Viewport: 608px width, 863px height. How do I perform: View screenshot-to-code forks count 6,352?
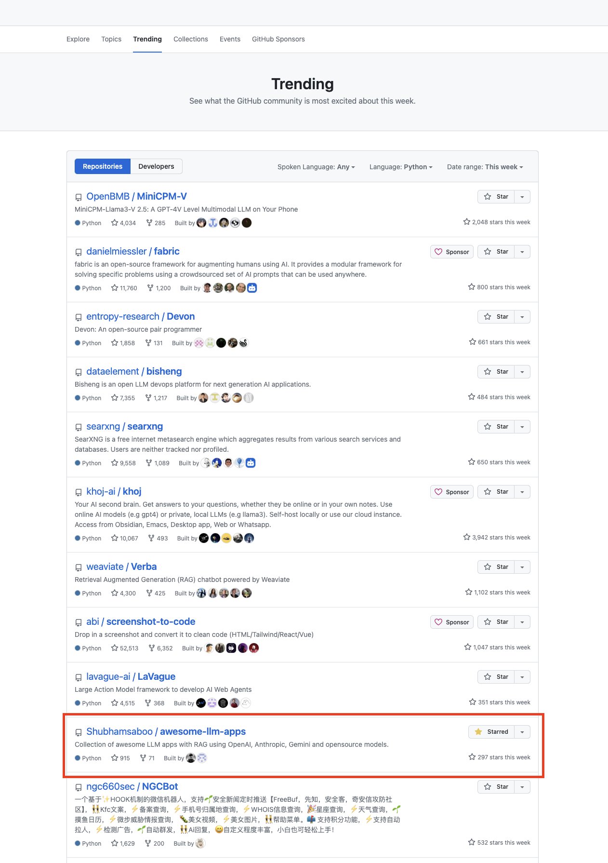point(160,648)
